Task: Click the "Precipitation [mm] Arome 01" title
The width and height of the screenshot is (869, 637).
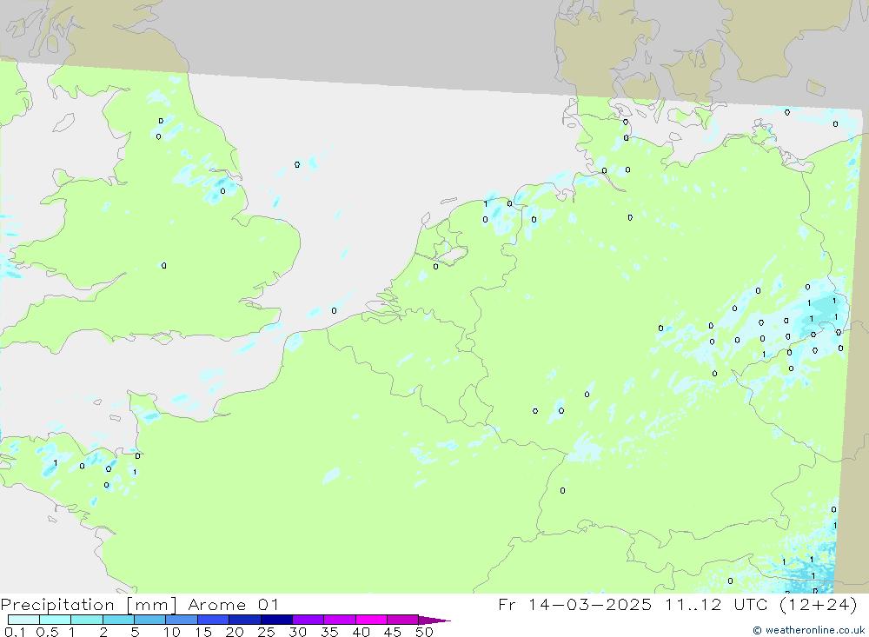Action: point(140,605)
